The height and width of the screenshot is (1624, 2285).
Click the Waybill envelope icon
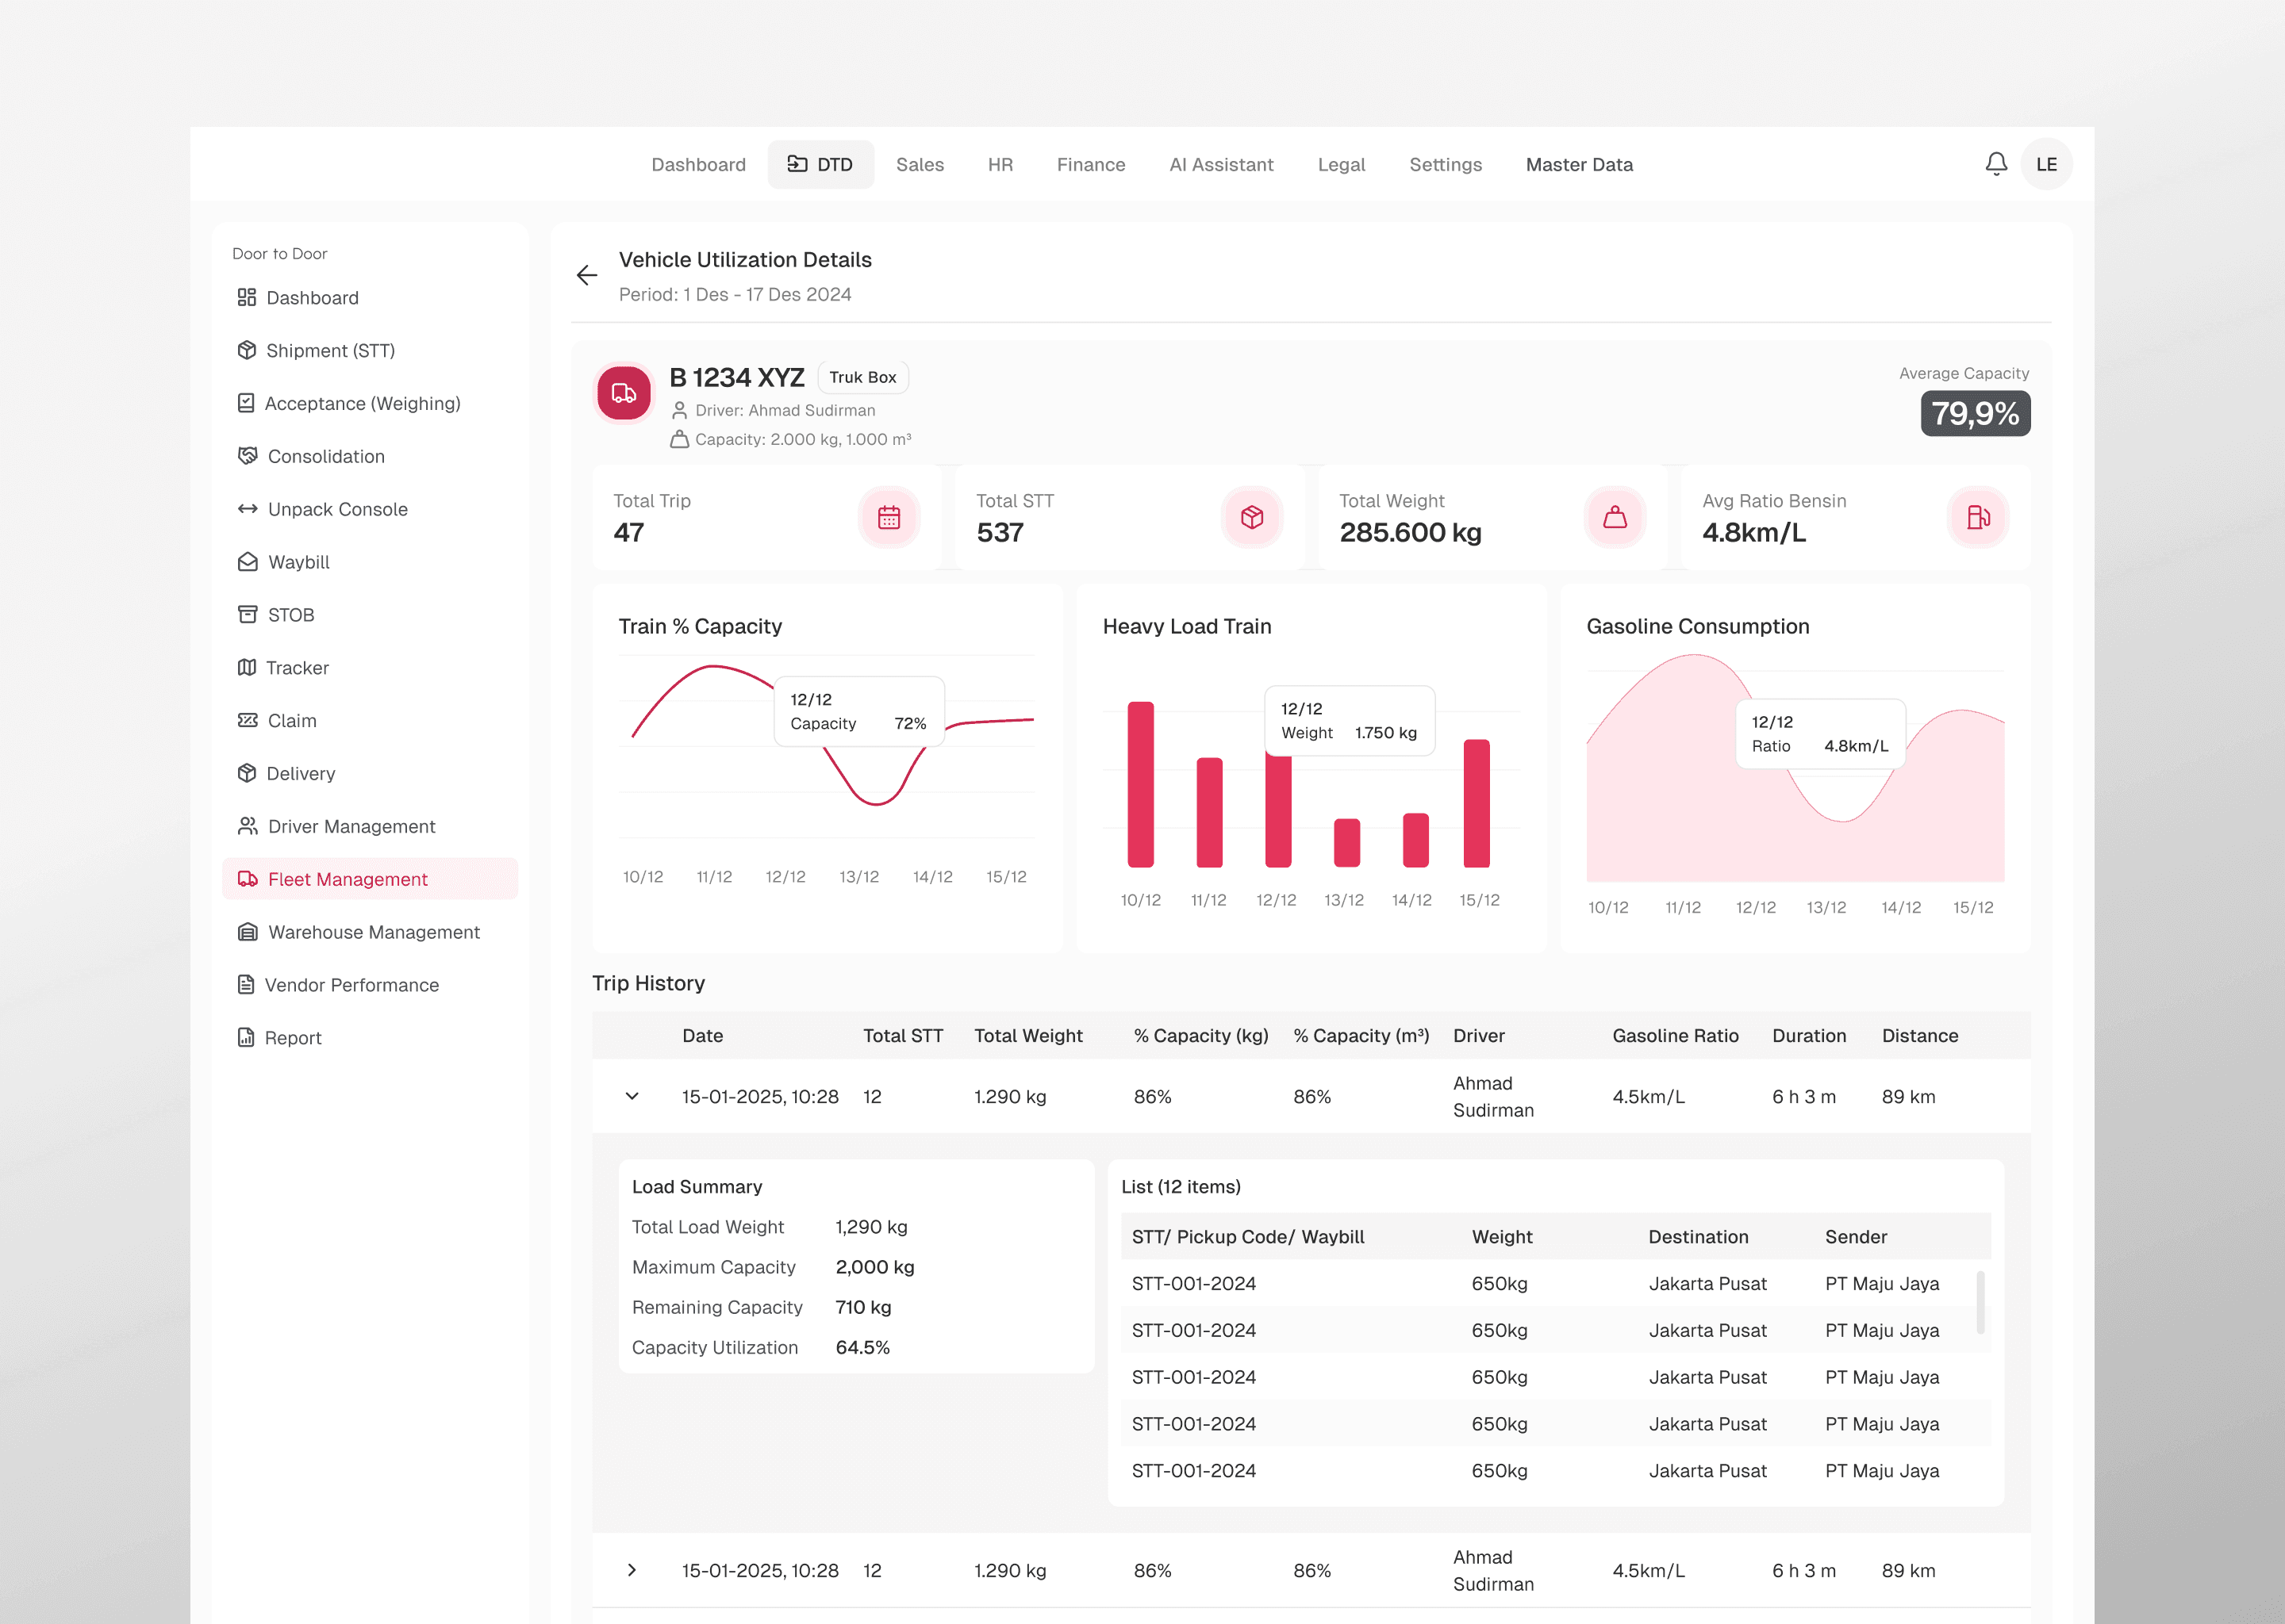pyautogui.click(x=247, y=562)
